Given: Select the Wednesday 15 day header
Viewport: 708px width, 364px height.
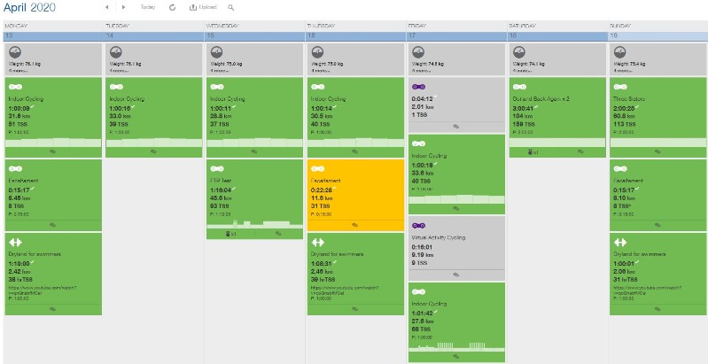Looking at the screenshot, I should pos(254,35).
